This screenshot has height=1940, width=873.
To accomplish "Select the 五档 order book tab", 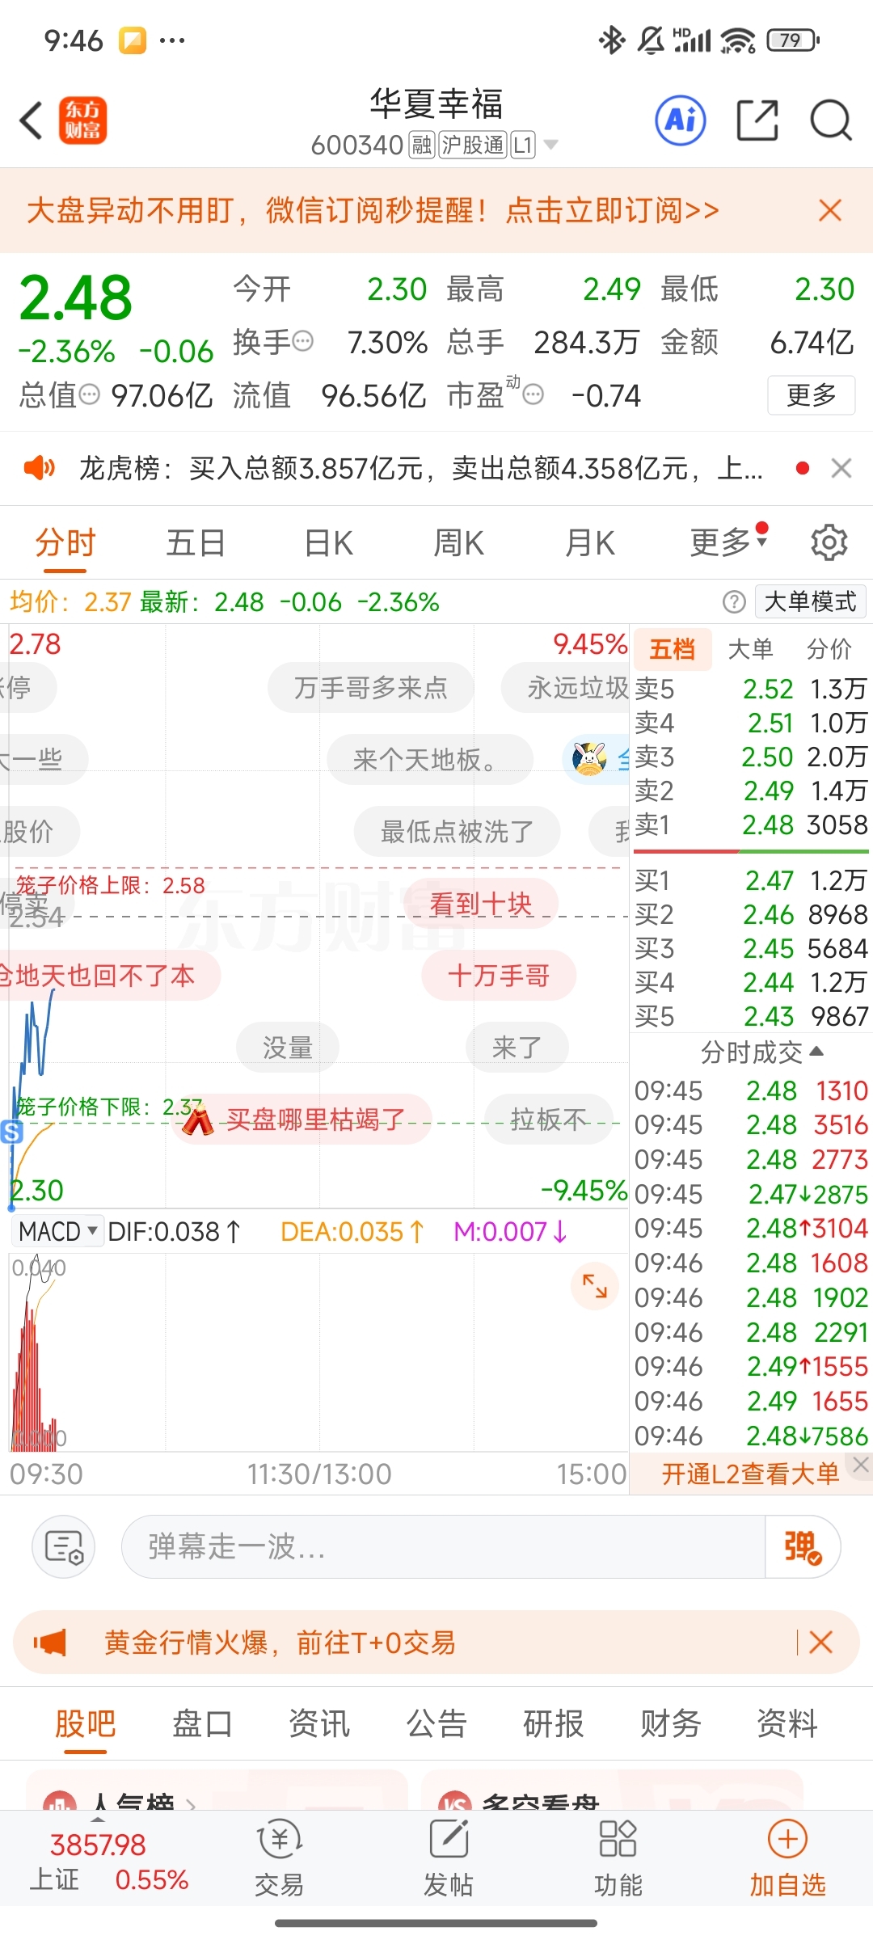I will pos(673,649).
